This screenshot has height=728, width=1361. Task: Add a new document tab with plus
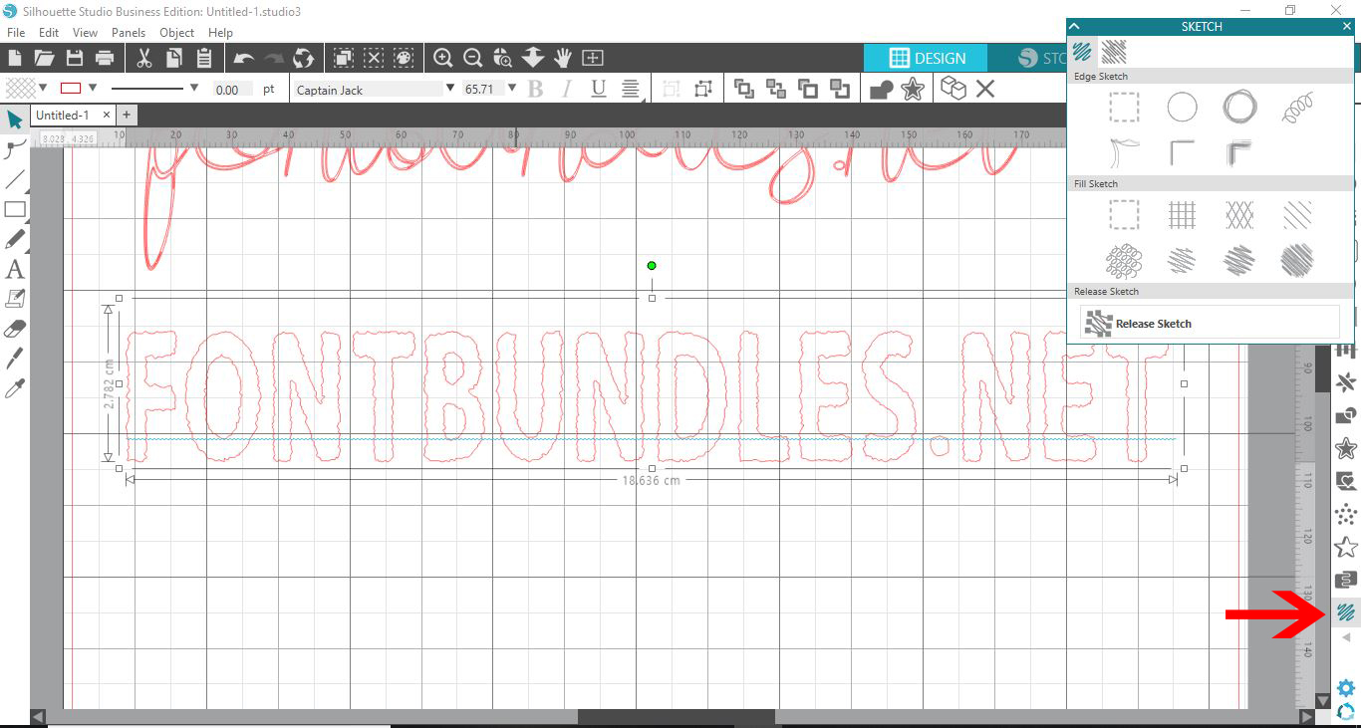tap(127, 116)
